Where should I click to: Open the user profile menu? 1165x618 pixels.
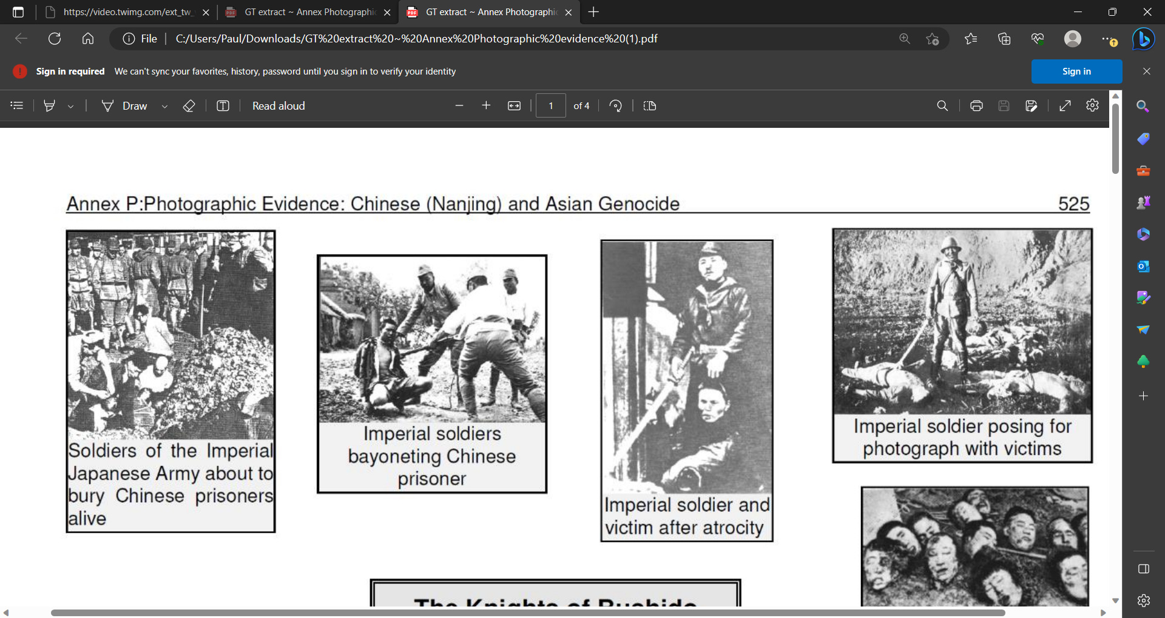click(x=1073, y=39)
